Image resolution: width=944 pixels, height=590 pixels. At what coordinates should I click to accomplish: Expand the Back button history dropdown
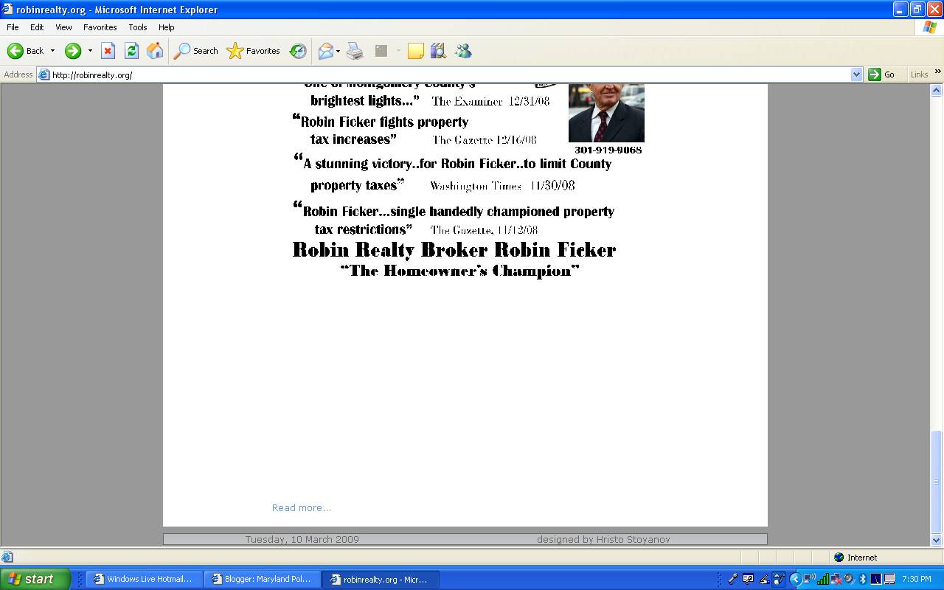pyautogui.click(x=52, y=51)
